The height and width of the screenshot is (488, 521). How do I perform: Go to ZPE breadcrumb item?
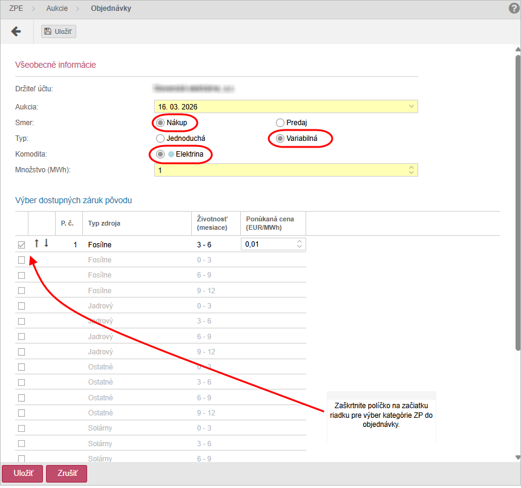point(16,8)
